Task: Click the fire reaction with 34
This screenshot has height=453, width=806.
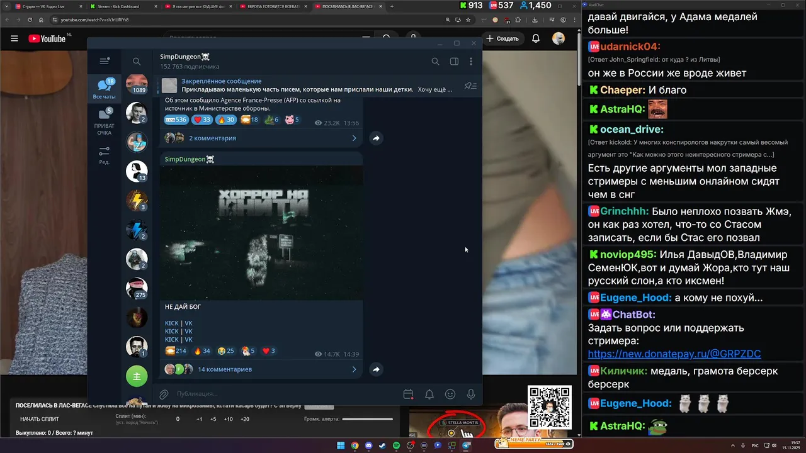Action: click(202, 350)
